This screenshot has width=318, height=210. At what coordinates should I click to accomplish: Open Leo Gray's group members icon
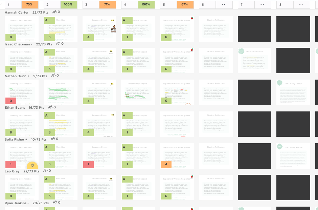45,171
